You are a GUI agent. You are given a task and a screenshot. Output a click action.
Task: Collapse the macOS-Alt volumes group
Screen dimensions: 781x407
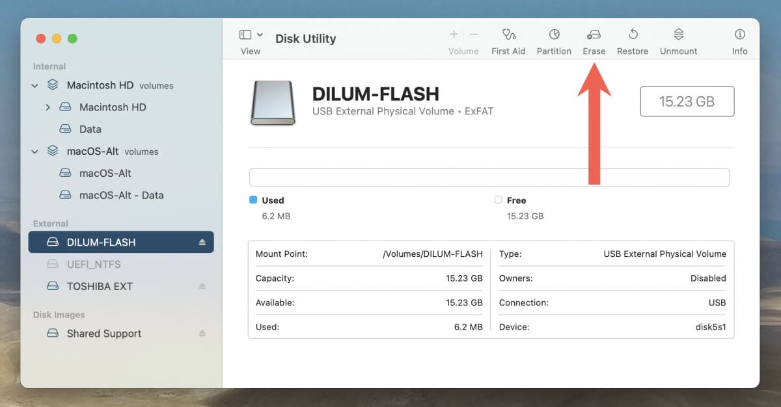point(35,151)
